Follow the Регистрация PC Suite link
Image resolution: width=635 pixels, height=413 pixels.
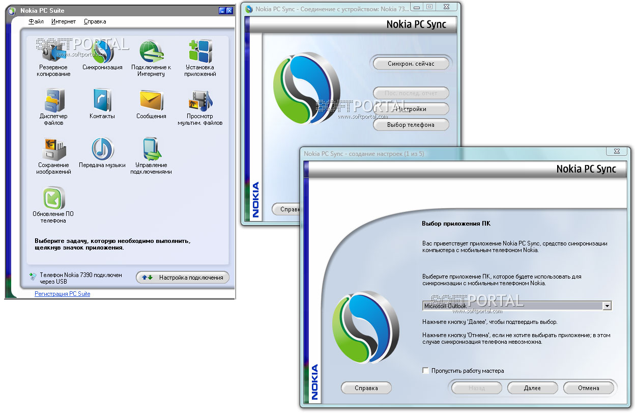click(x=62, y=294)
